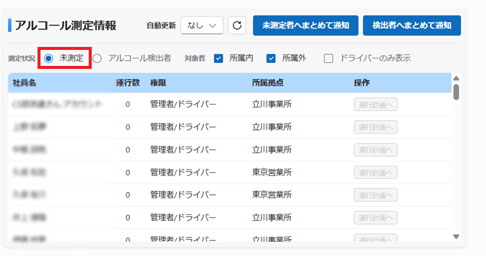The height and width of the screenshot is (256, 486).
Task: Click 運行計画へ button in sixth row
Action: coord(376,218)
